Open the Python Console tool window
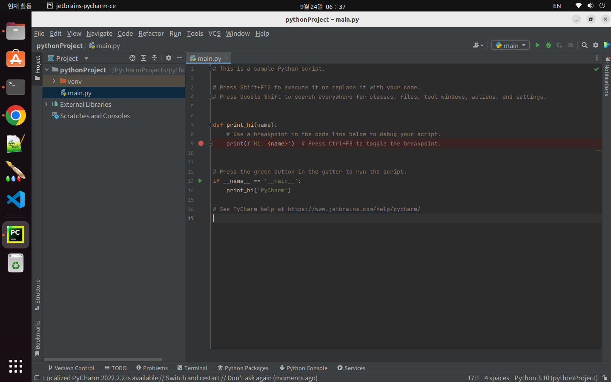This screenshot has height=382, width=611. (304, 368)
